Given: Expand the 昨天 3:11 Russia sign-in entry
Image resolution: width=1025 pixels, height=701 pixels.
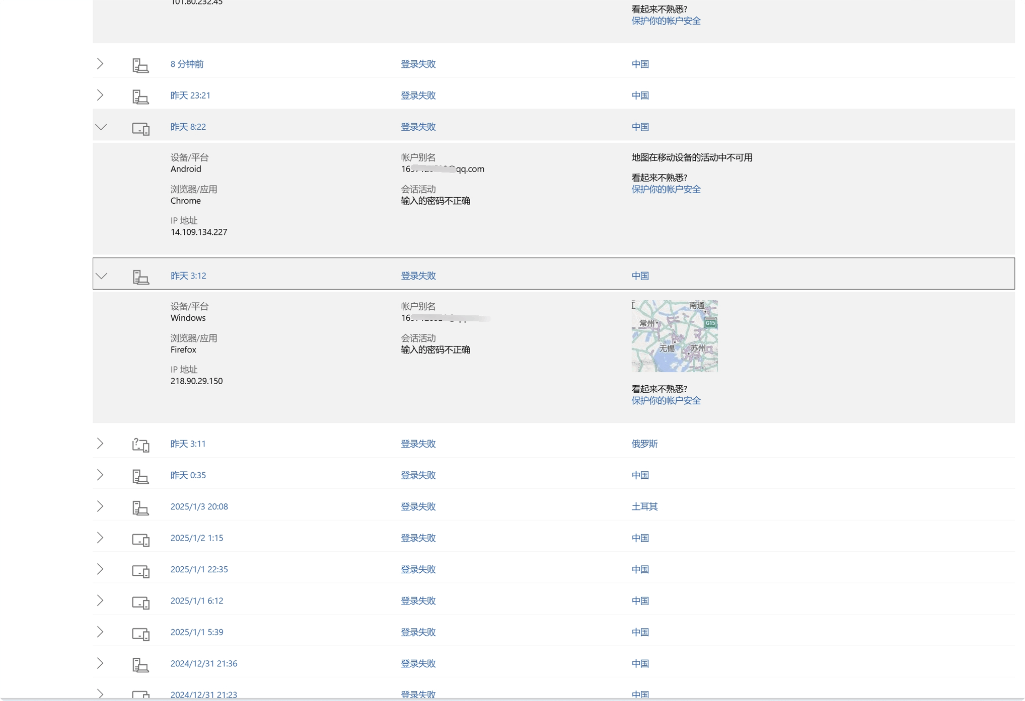Looking at the screenshot, I should pyautogui.click(x=100, y=444).
